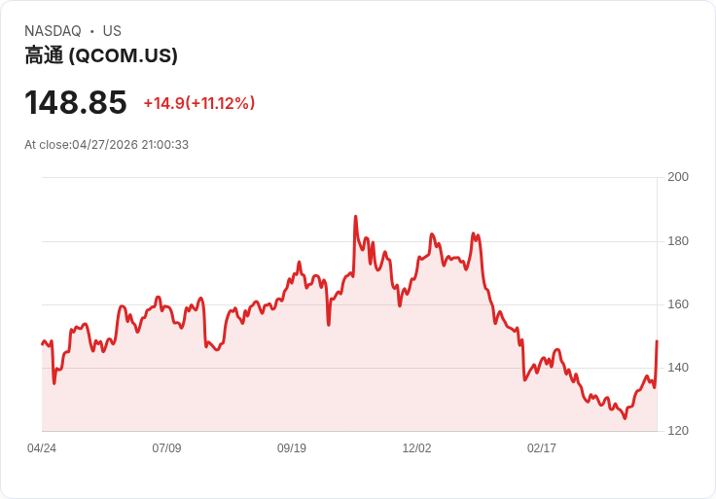Click the 高通 (QCOM.US) stock title
The height and width of the screenshot is (499, 716).
coord(101,55)
